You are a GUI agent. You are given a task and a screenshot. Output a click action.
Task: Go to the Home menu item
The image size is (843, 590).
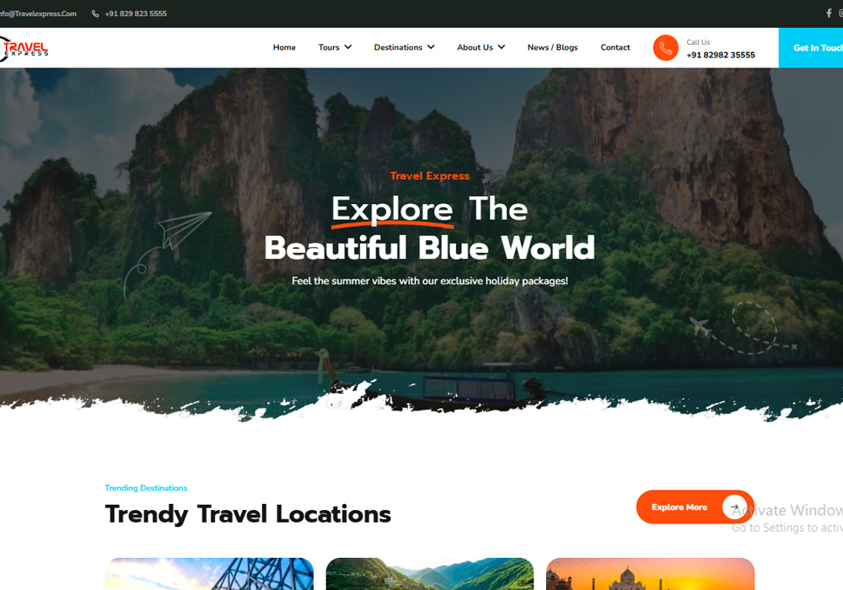(284, 47)
